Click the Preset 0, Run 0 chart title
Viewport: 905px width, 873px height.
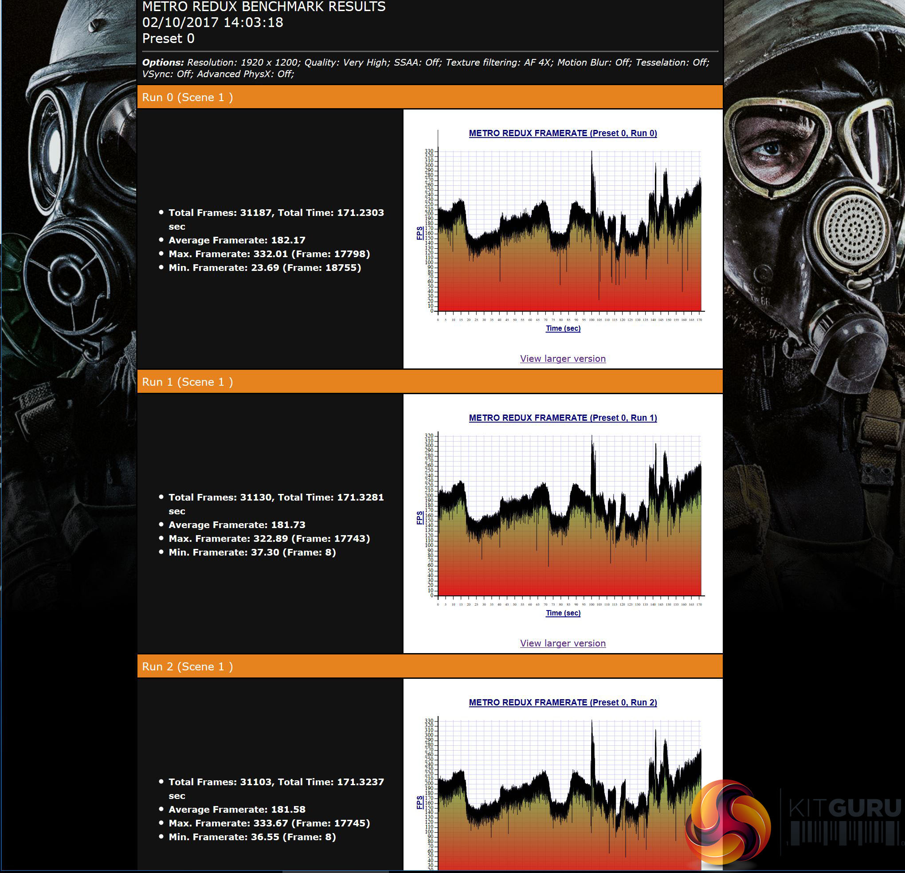pos(562,133)
